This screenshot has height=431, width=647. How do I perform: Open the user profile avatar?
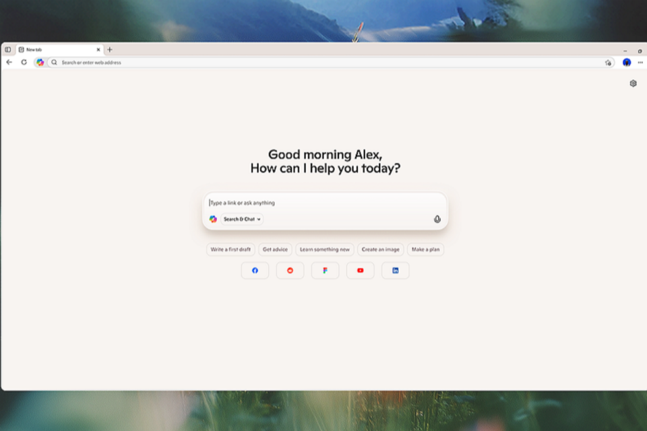point(626,62)
